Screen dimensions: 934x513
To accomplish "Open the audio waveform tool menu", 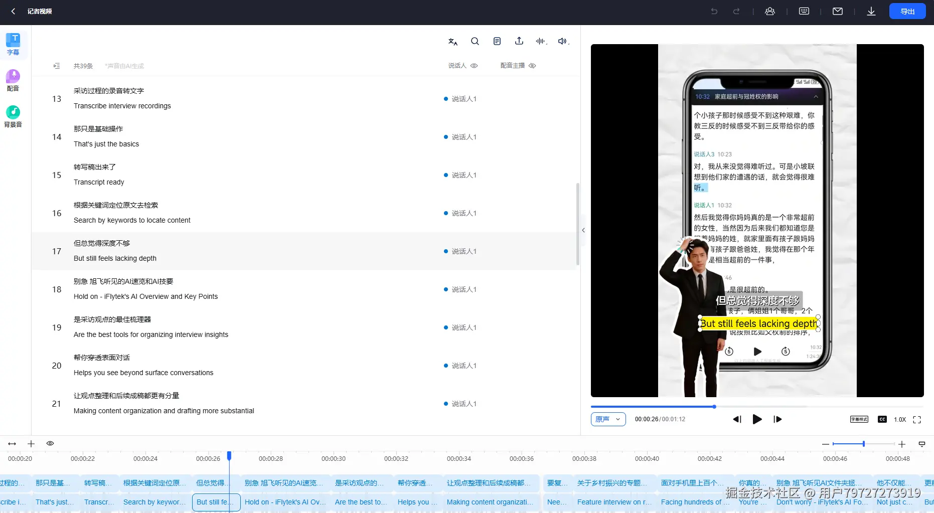I will click(x=541, y=41).
